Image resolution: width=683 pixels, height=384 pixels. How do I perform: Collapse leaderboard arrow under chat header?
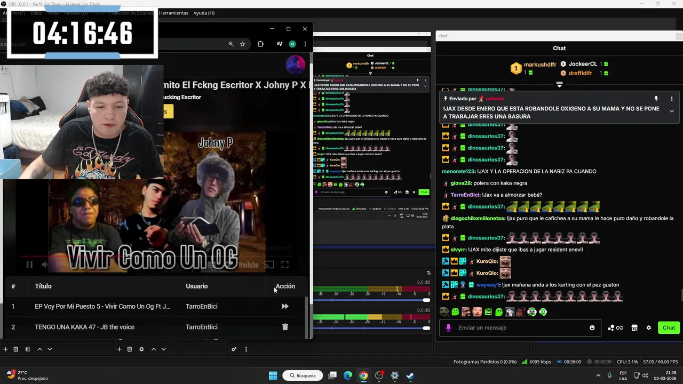(x=559, y=84)
